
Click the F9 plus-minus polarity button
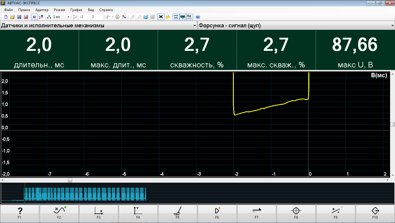point(335,213)
